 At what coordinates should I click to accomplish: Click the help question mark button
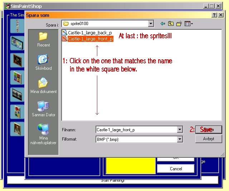214,15
